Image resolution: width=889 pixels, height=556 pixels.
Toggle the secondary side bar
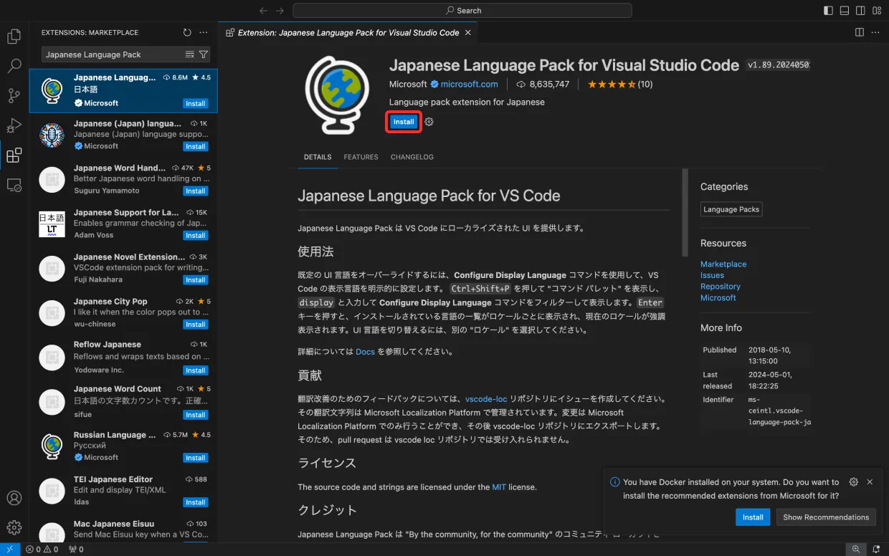click(x=860, y=11)
